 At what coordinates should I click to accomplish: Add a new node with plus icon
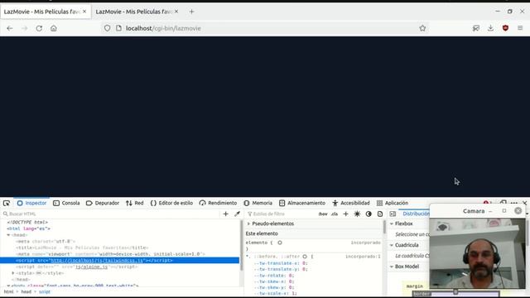[226, 214]
